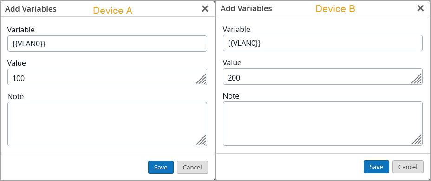Cancel the Device A Add Variables dialog

[x=192, y=167]
